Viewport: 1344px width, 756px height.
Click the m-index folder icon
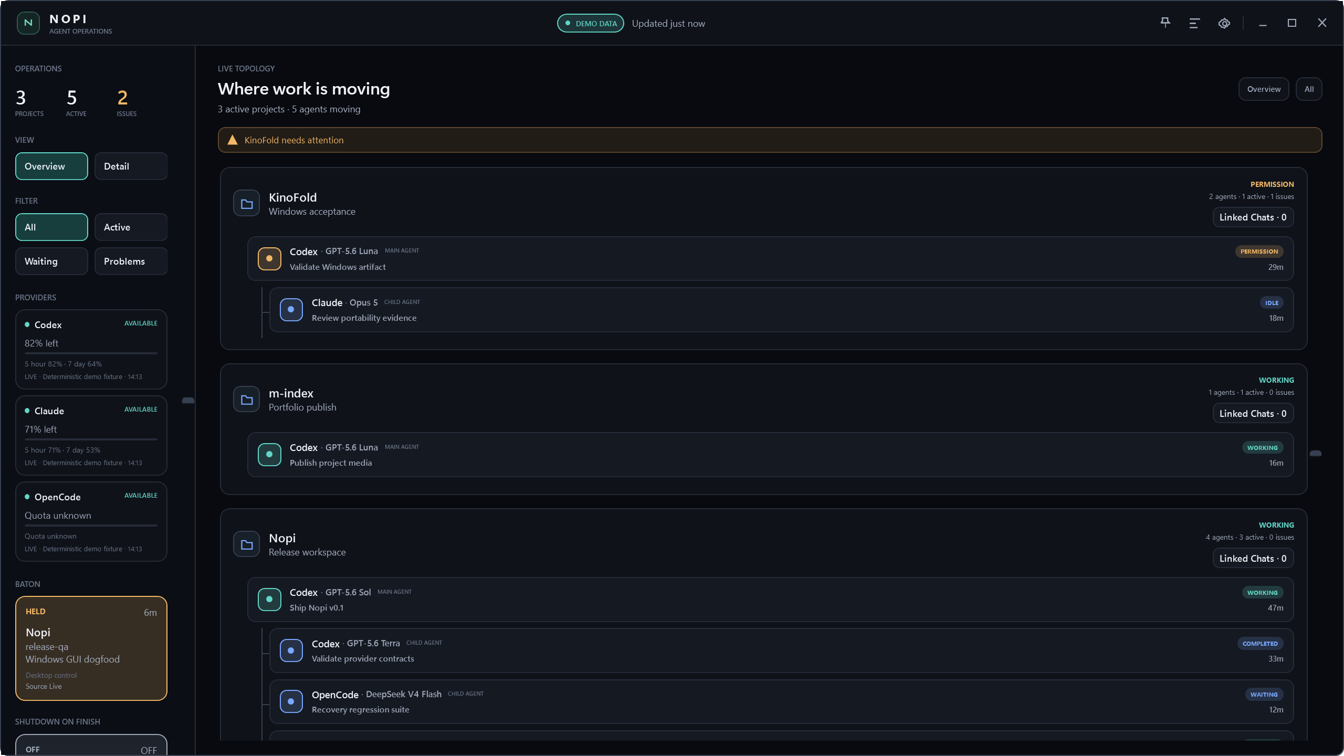point(247,400)
